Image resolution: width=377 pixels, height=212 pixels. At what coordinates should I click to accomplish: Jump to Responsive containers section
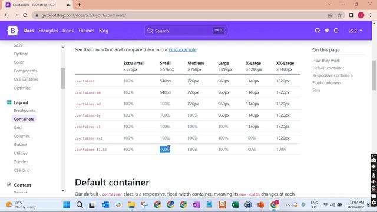[x=332, y=75]
